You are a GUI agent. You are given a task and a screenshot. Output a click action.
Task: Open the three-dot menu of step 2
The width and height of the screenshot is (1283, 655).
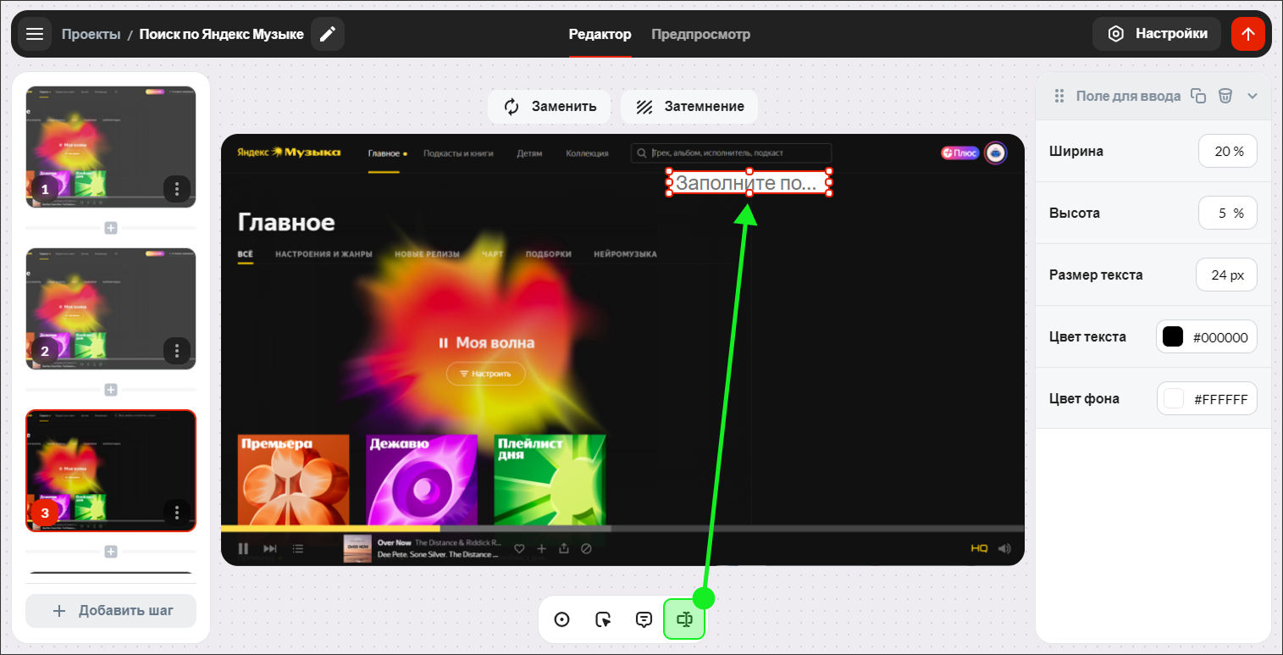[176, 350]
